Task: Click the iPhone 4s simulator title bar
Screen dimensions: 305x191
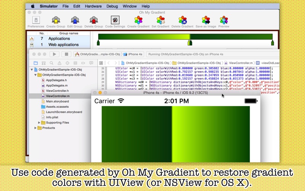Action: (176, 92)
